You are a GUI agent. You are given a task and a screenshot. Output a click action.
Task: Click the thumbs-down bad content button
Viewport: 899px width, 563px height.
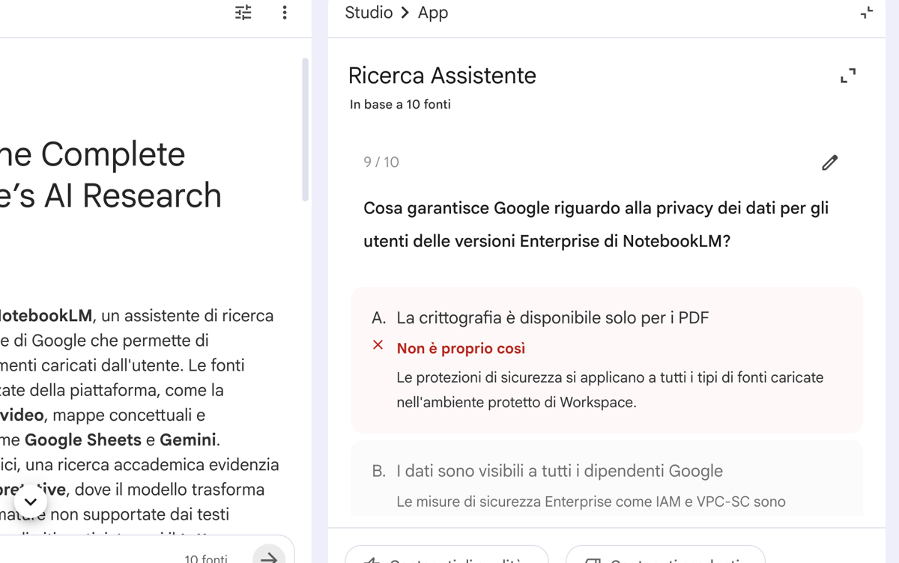click(665, 556)
